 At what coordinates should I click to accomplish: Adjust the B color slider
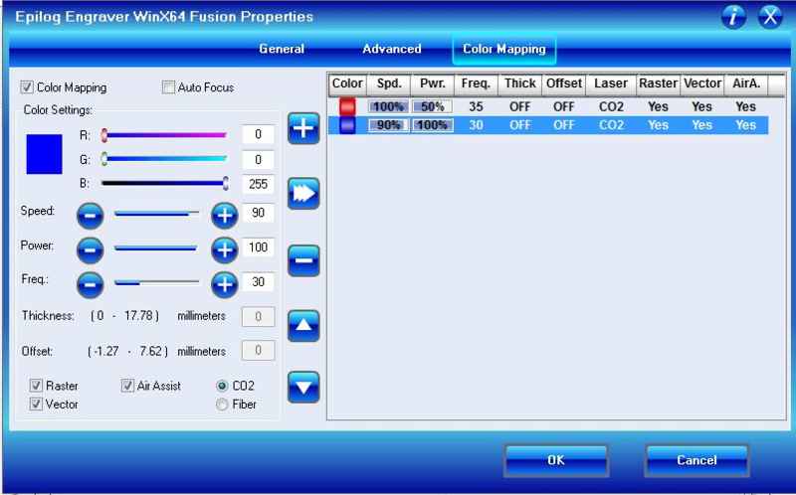point(164,184)
